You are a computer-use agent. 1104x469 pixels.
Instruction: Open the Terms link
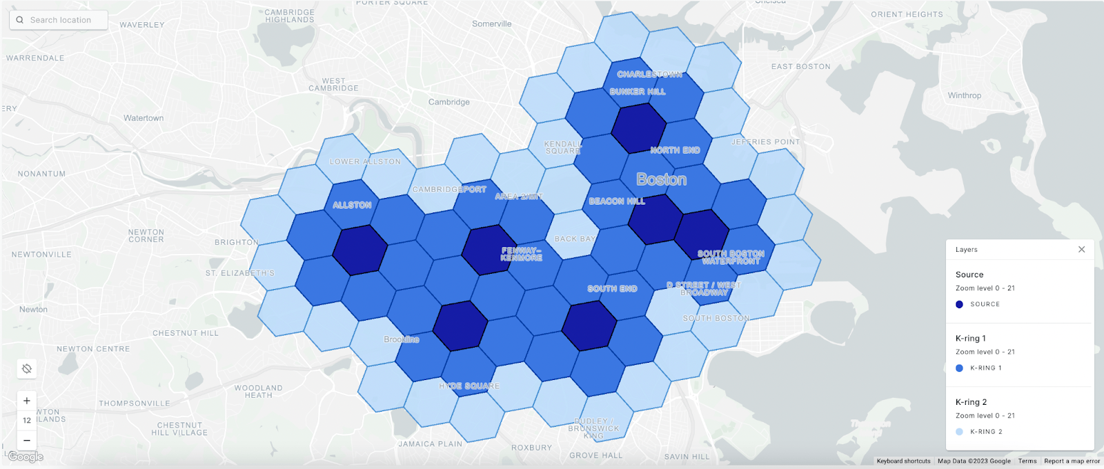pyautogui.click(x=1027, y=461)
